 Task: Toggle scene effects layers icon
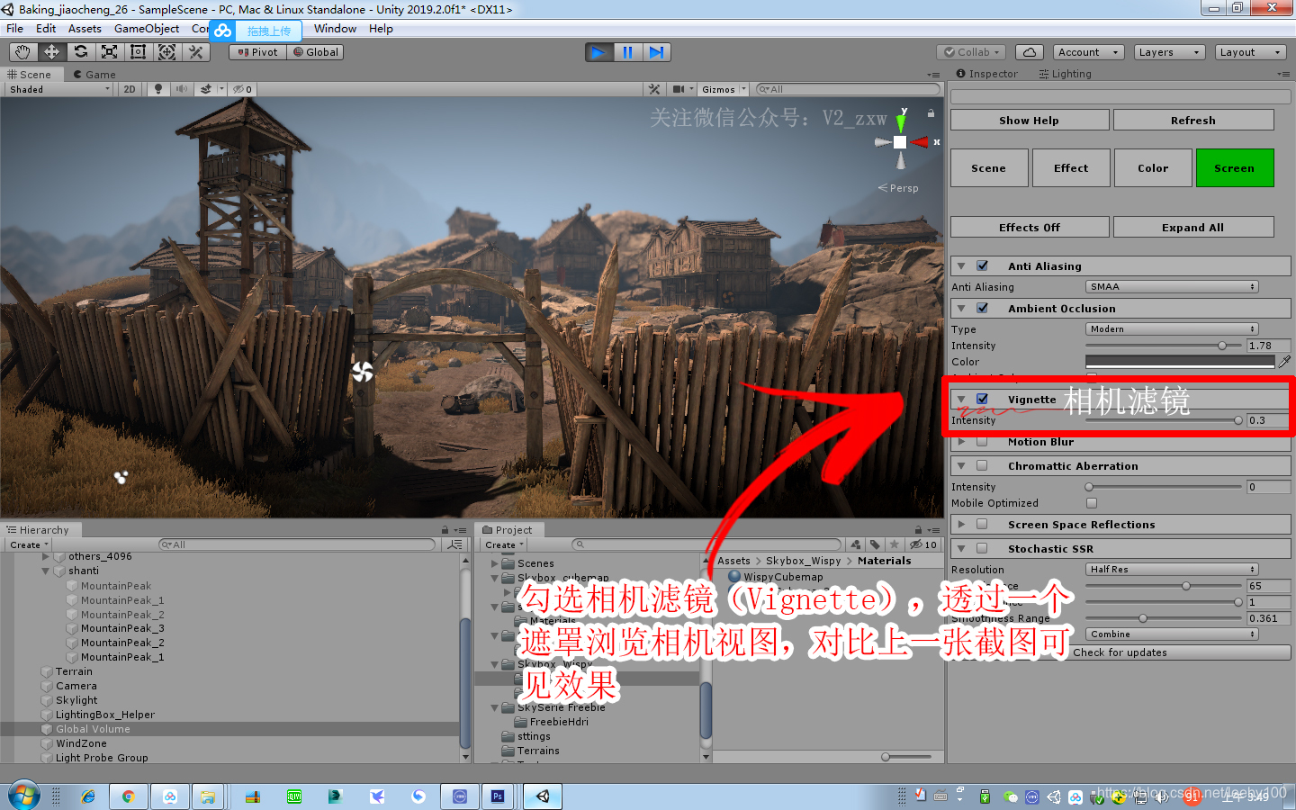pyautogui.click(x=206, y=89)
